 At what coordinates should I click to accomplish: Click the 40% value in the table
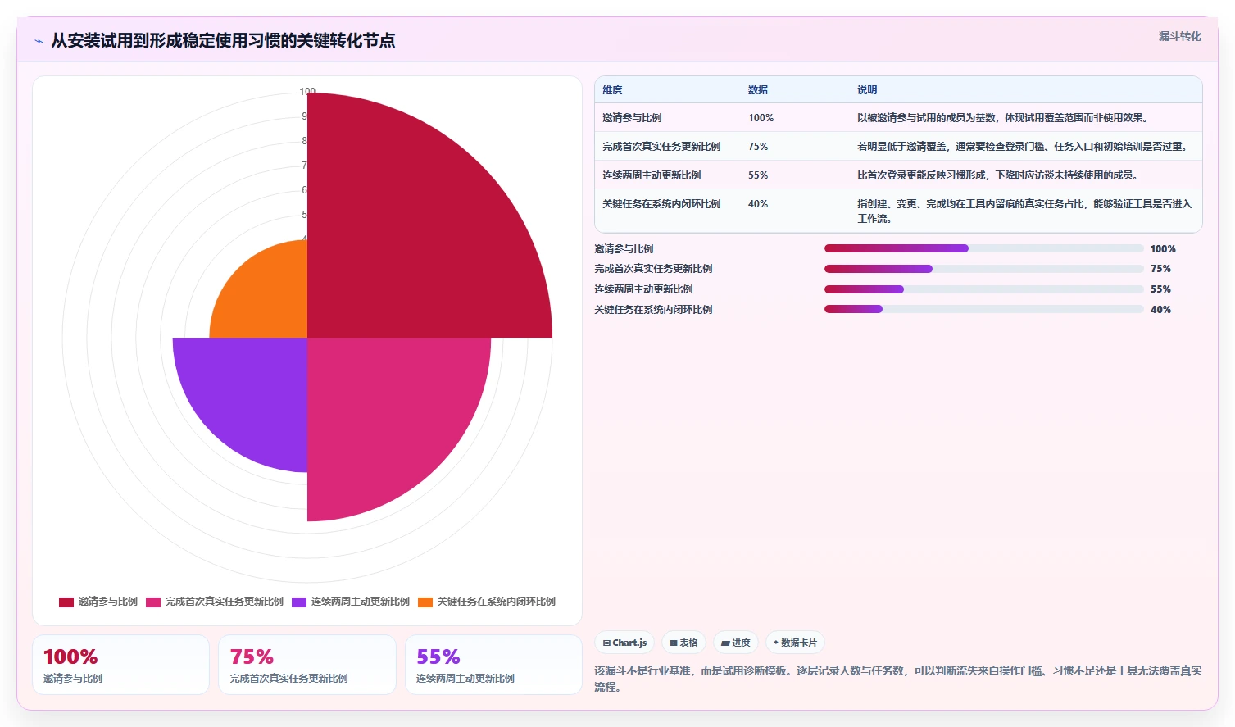point(758,204)
